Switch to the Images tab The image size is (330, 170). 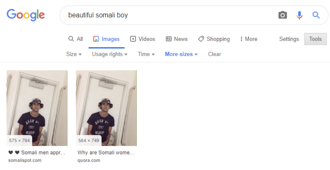click(x=107, y=39)
